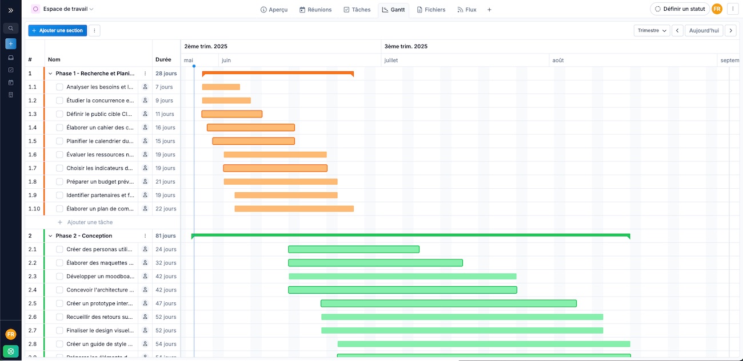743x361 pixels.
Task: Open three-dot menu for Phase 1 section
Action: tap(145, 74)
